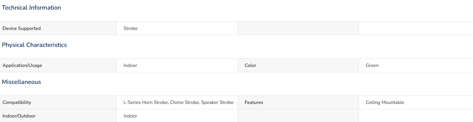Click the L-Series Horn Strobe compatibility text

[x=146, y=103]
